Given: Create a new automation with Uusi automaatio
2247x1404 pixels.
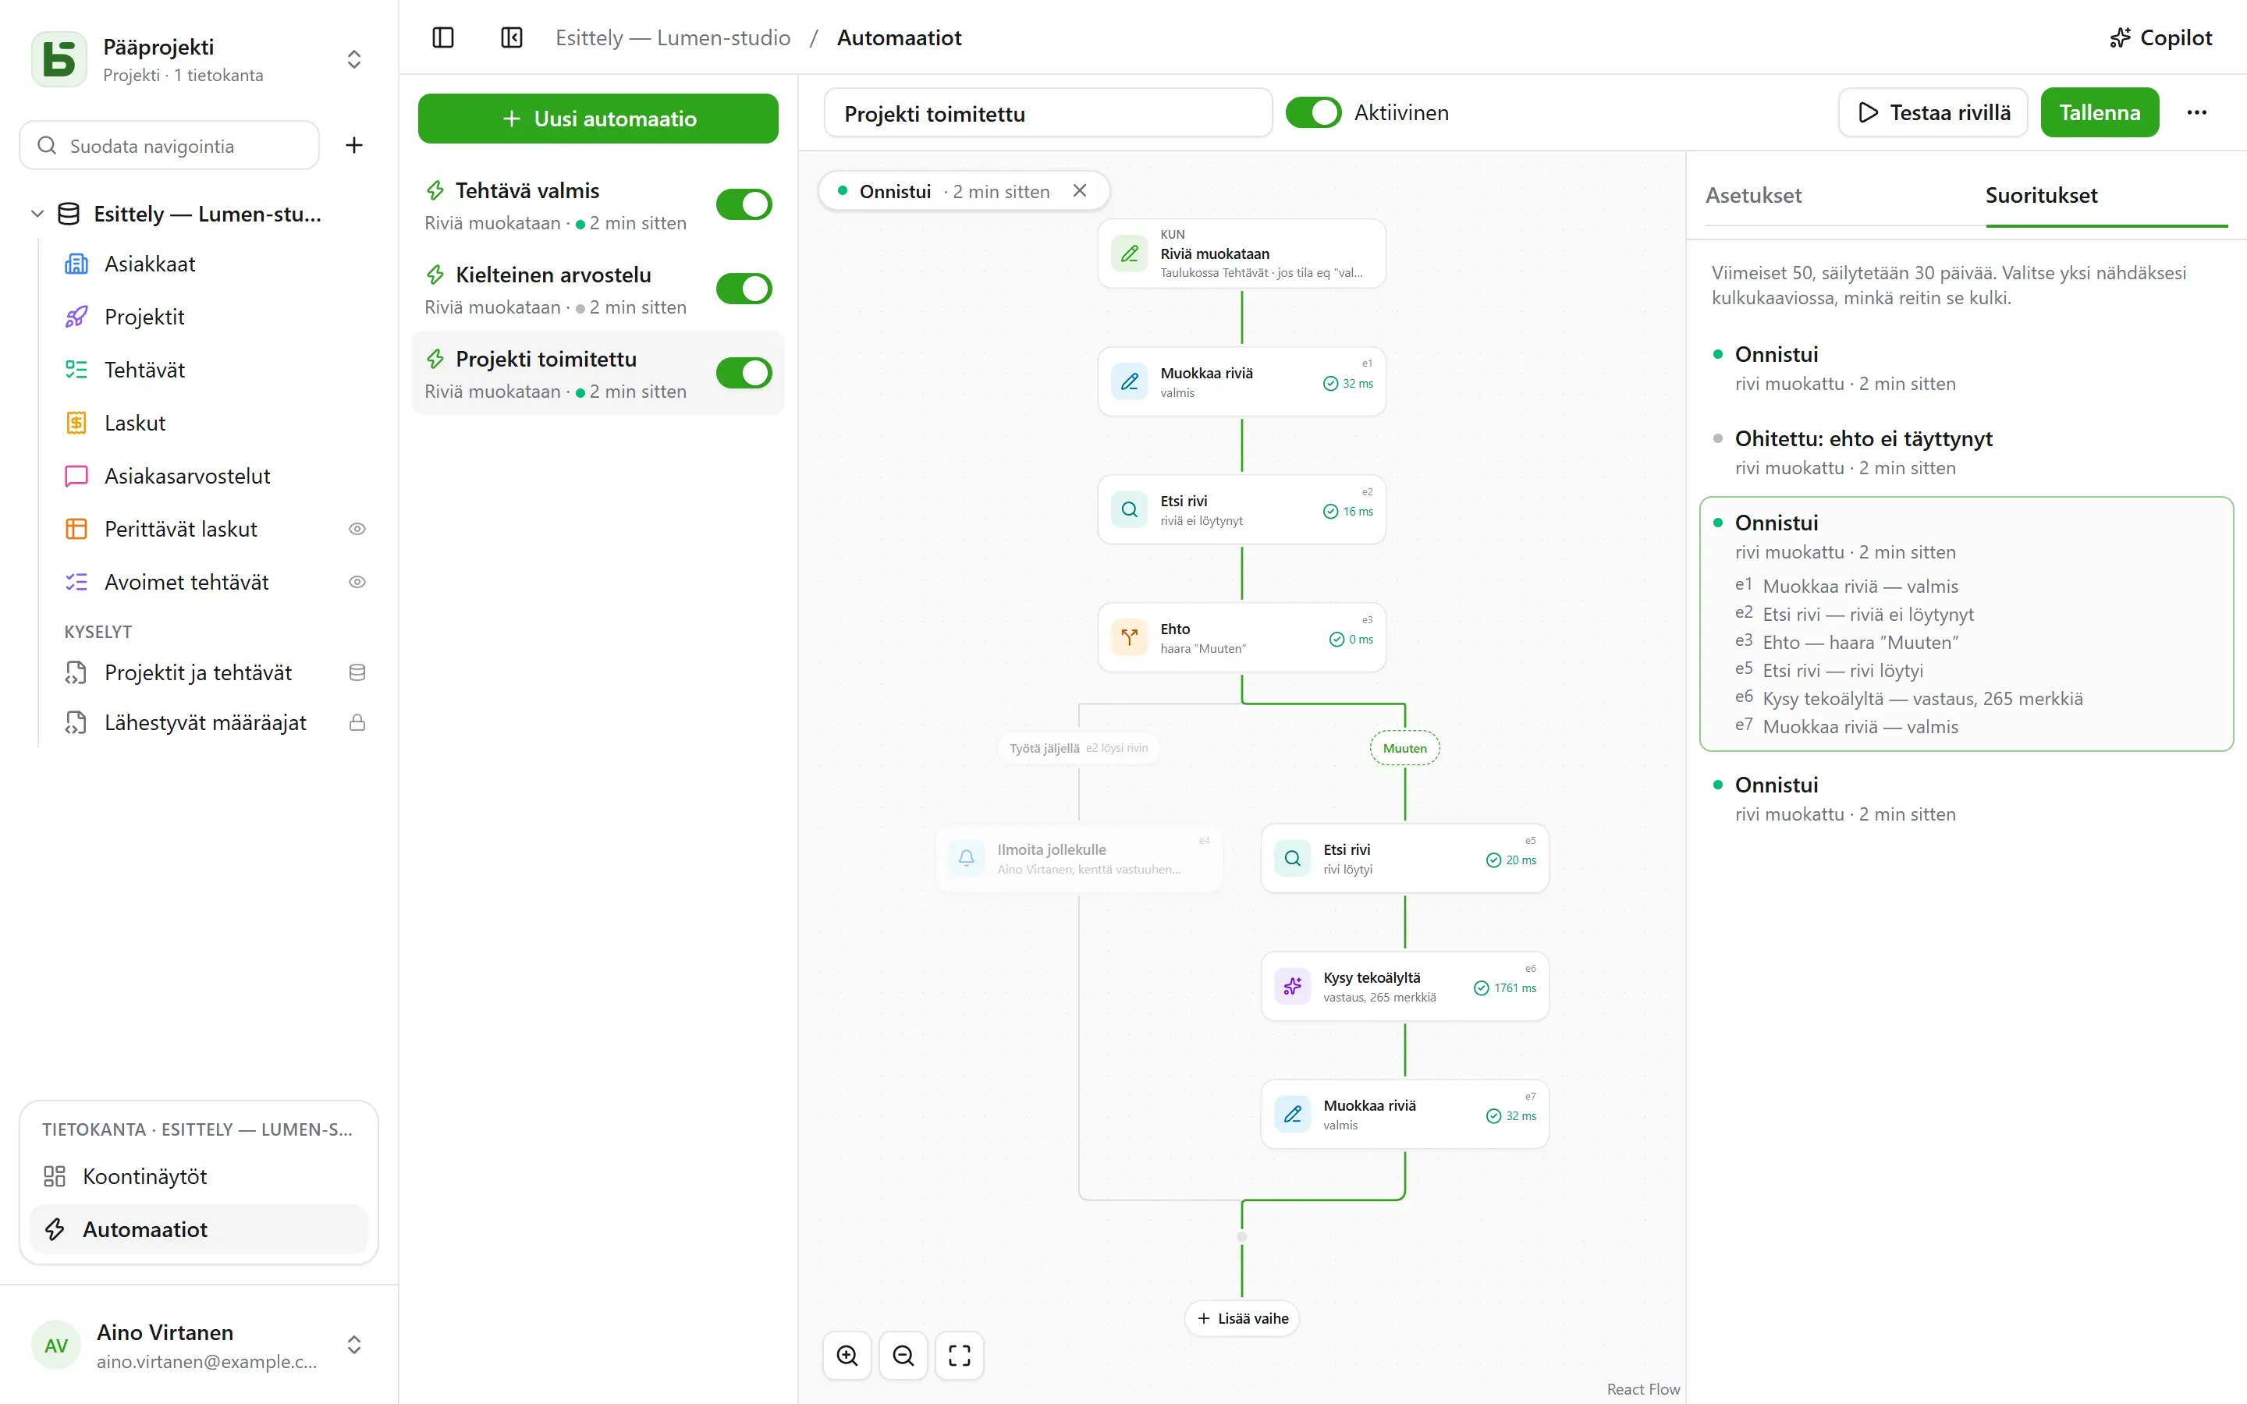Looking at the screenshot, I should click(598, 119).
